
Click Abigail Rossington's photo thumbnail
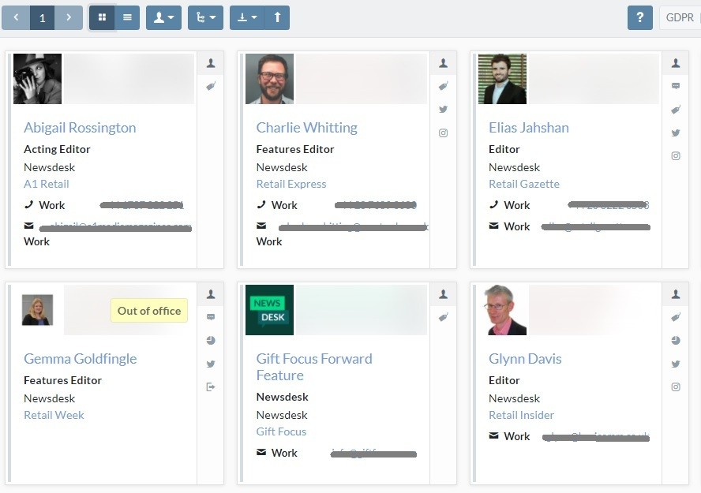[x=38, y=79]
